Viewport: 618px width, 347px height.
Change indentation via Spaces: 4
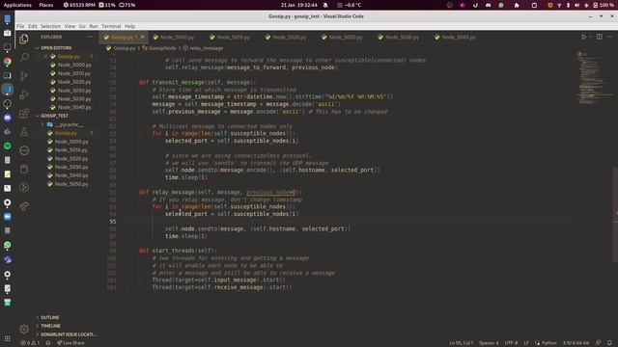[x=489, y=343]
